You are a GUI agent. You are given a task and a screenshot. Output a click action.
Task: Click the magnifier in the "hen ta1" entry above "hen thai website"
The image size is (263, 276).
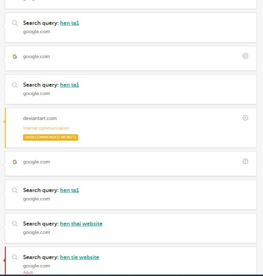15,190
